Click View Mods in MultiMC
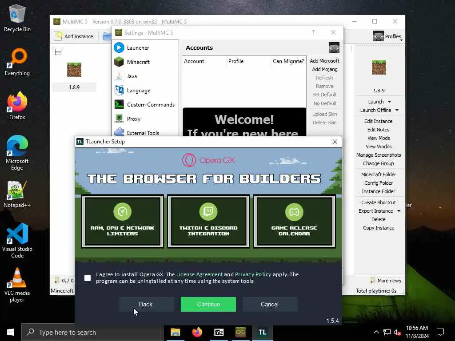455x341 pixels. point(379,138)
